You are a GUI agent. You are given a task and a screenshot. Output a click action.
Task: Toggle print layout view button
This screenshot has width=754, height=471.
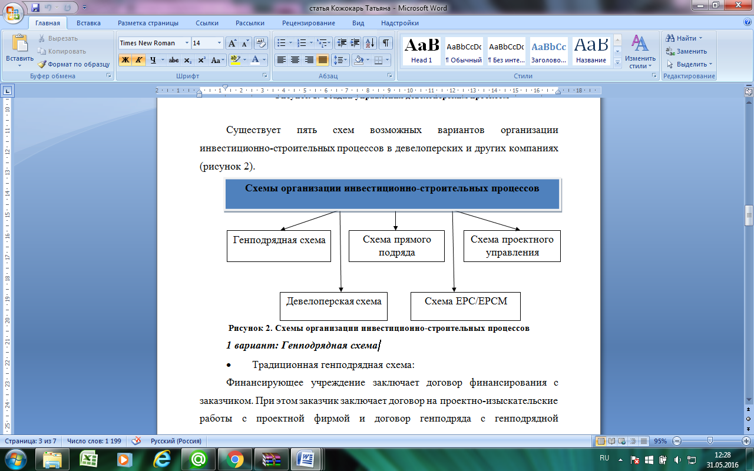point(601,441)
